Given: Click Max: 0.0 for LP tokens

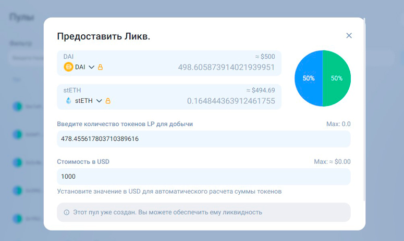Looking at the screenshot, I should (338, 124).
